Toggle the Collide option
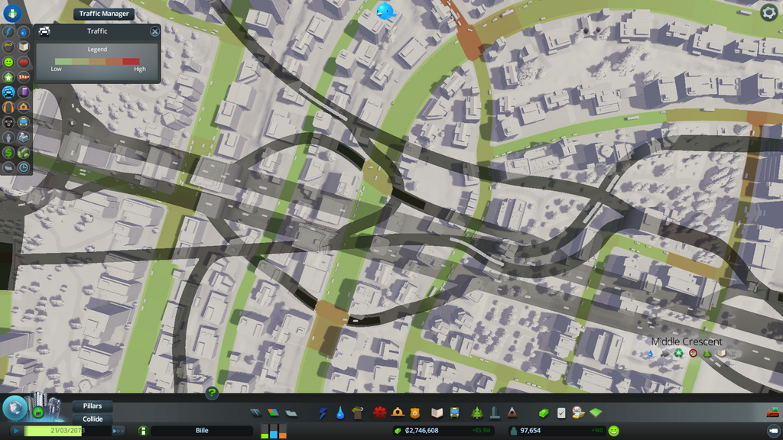Screen dimensions: 783x440 pos(93,419)
